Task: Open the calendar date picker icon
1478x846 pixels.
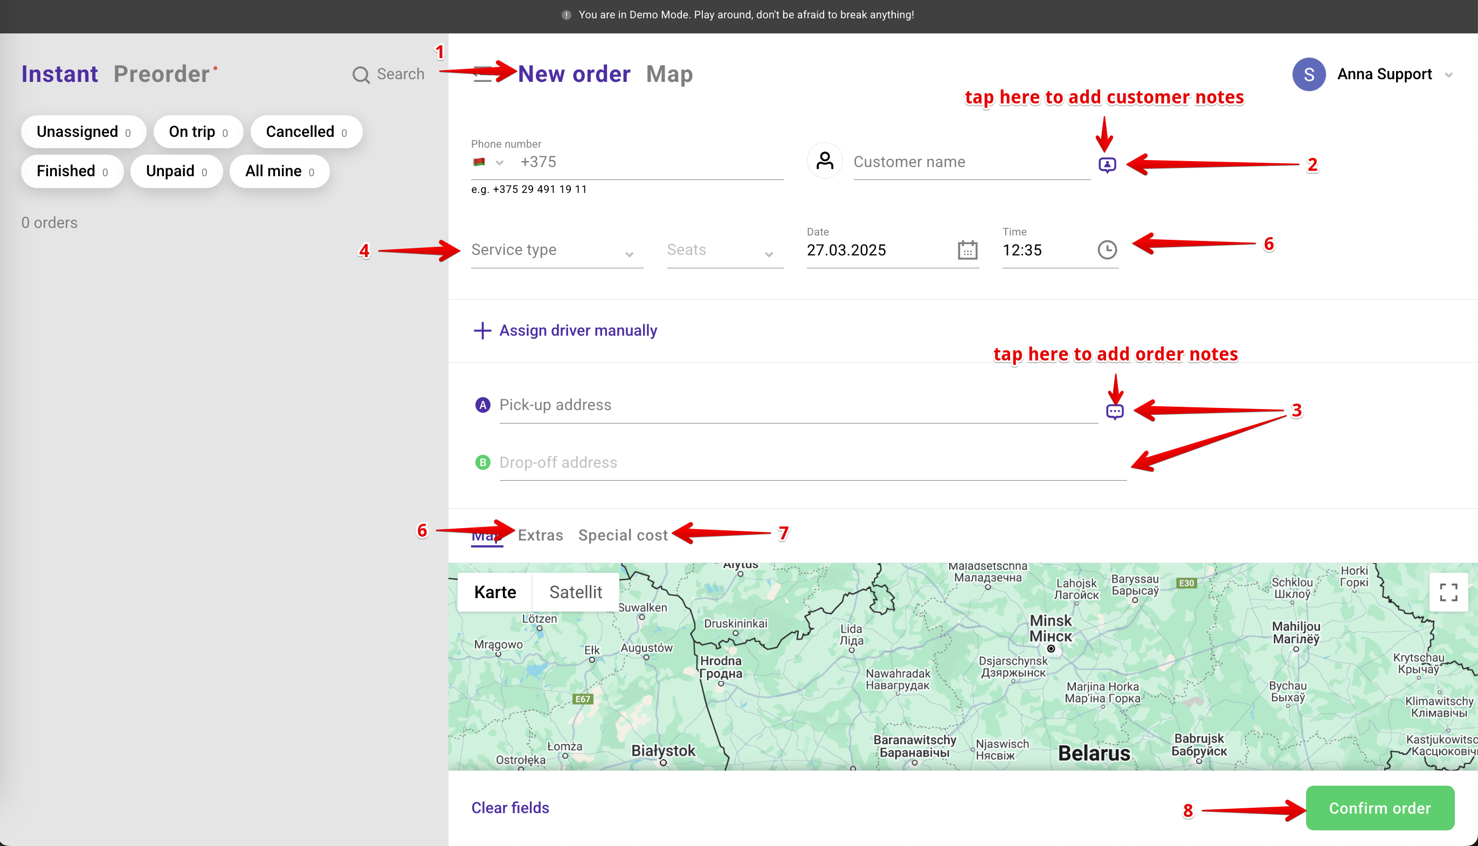Action: point(967,250)
